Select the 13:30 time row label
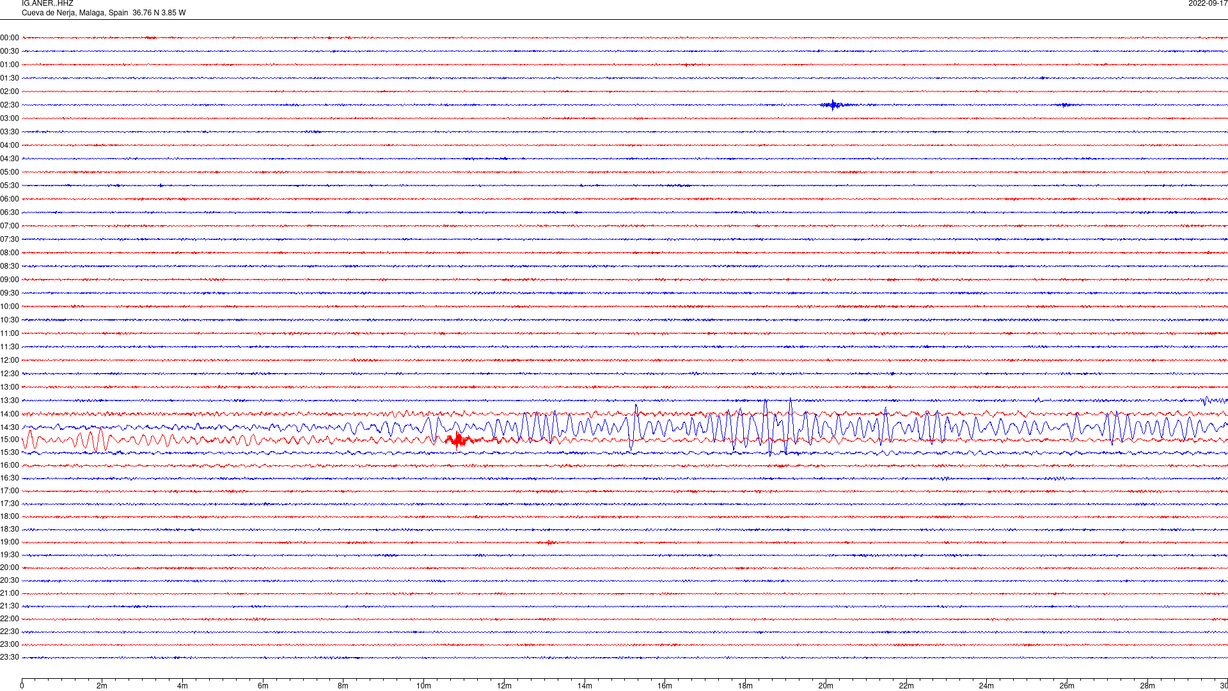 [x=10, y=401]
